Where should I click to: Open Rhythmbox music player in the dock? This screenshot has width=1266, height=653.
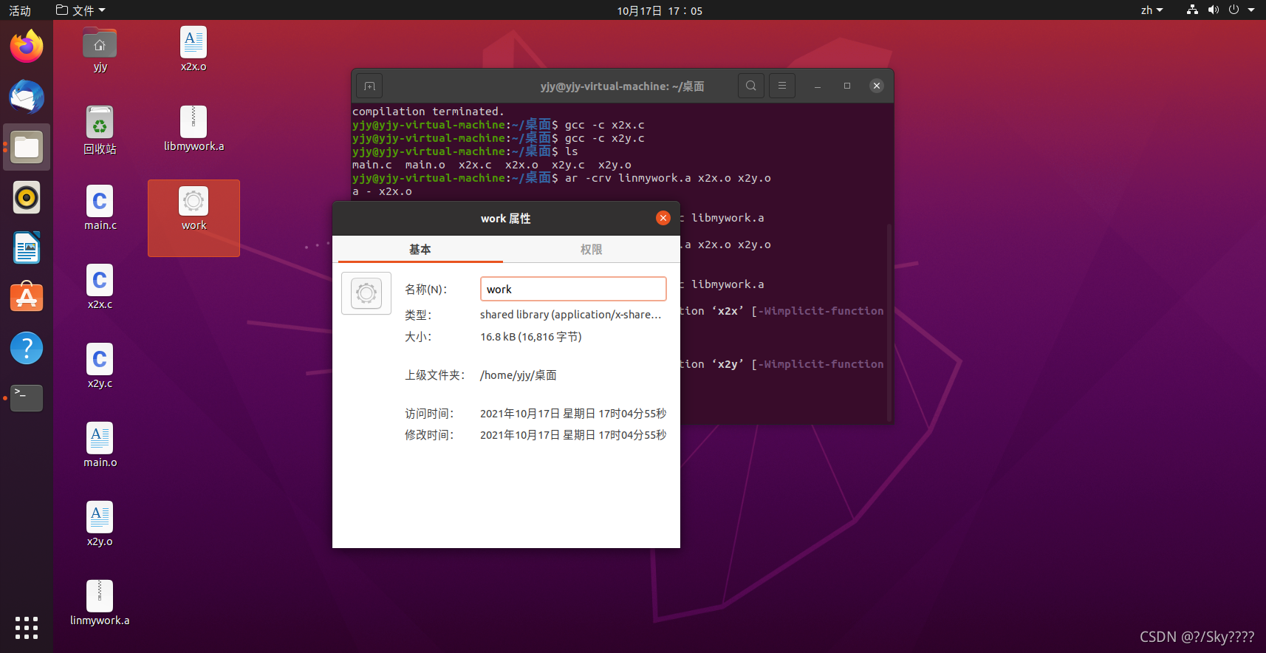(27, 197)
